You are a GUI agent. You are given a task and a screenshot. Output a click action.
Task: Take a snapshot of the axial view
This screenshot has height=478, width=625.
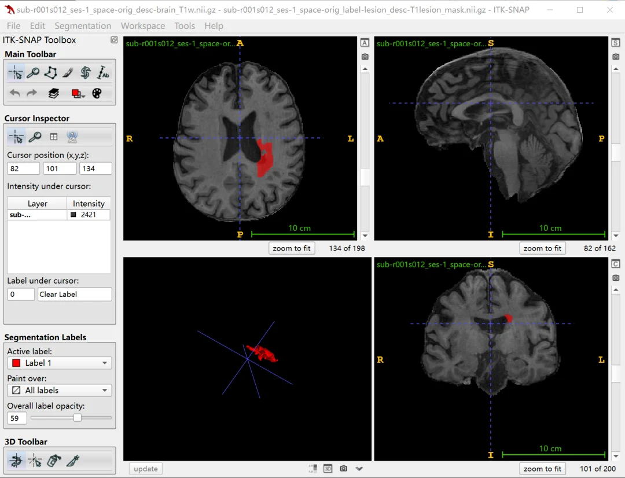(365, 57)
